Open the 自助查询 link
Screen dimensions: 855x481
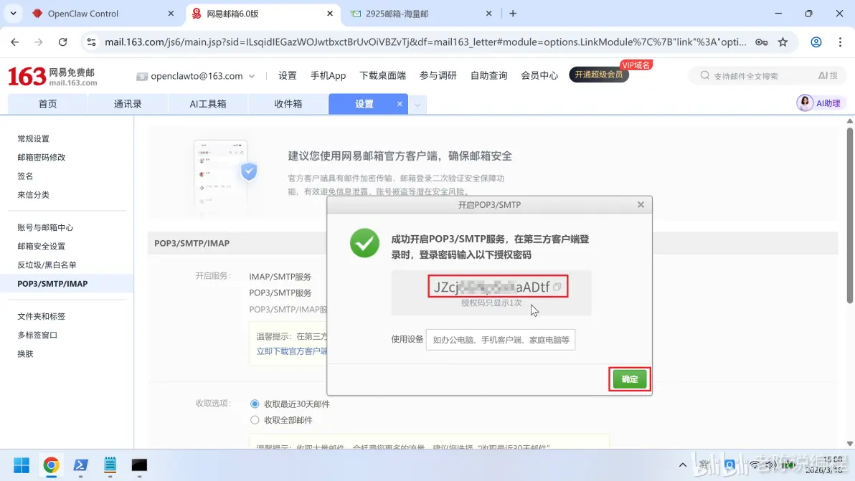pos(488,76)
